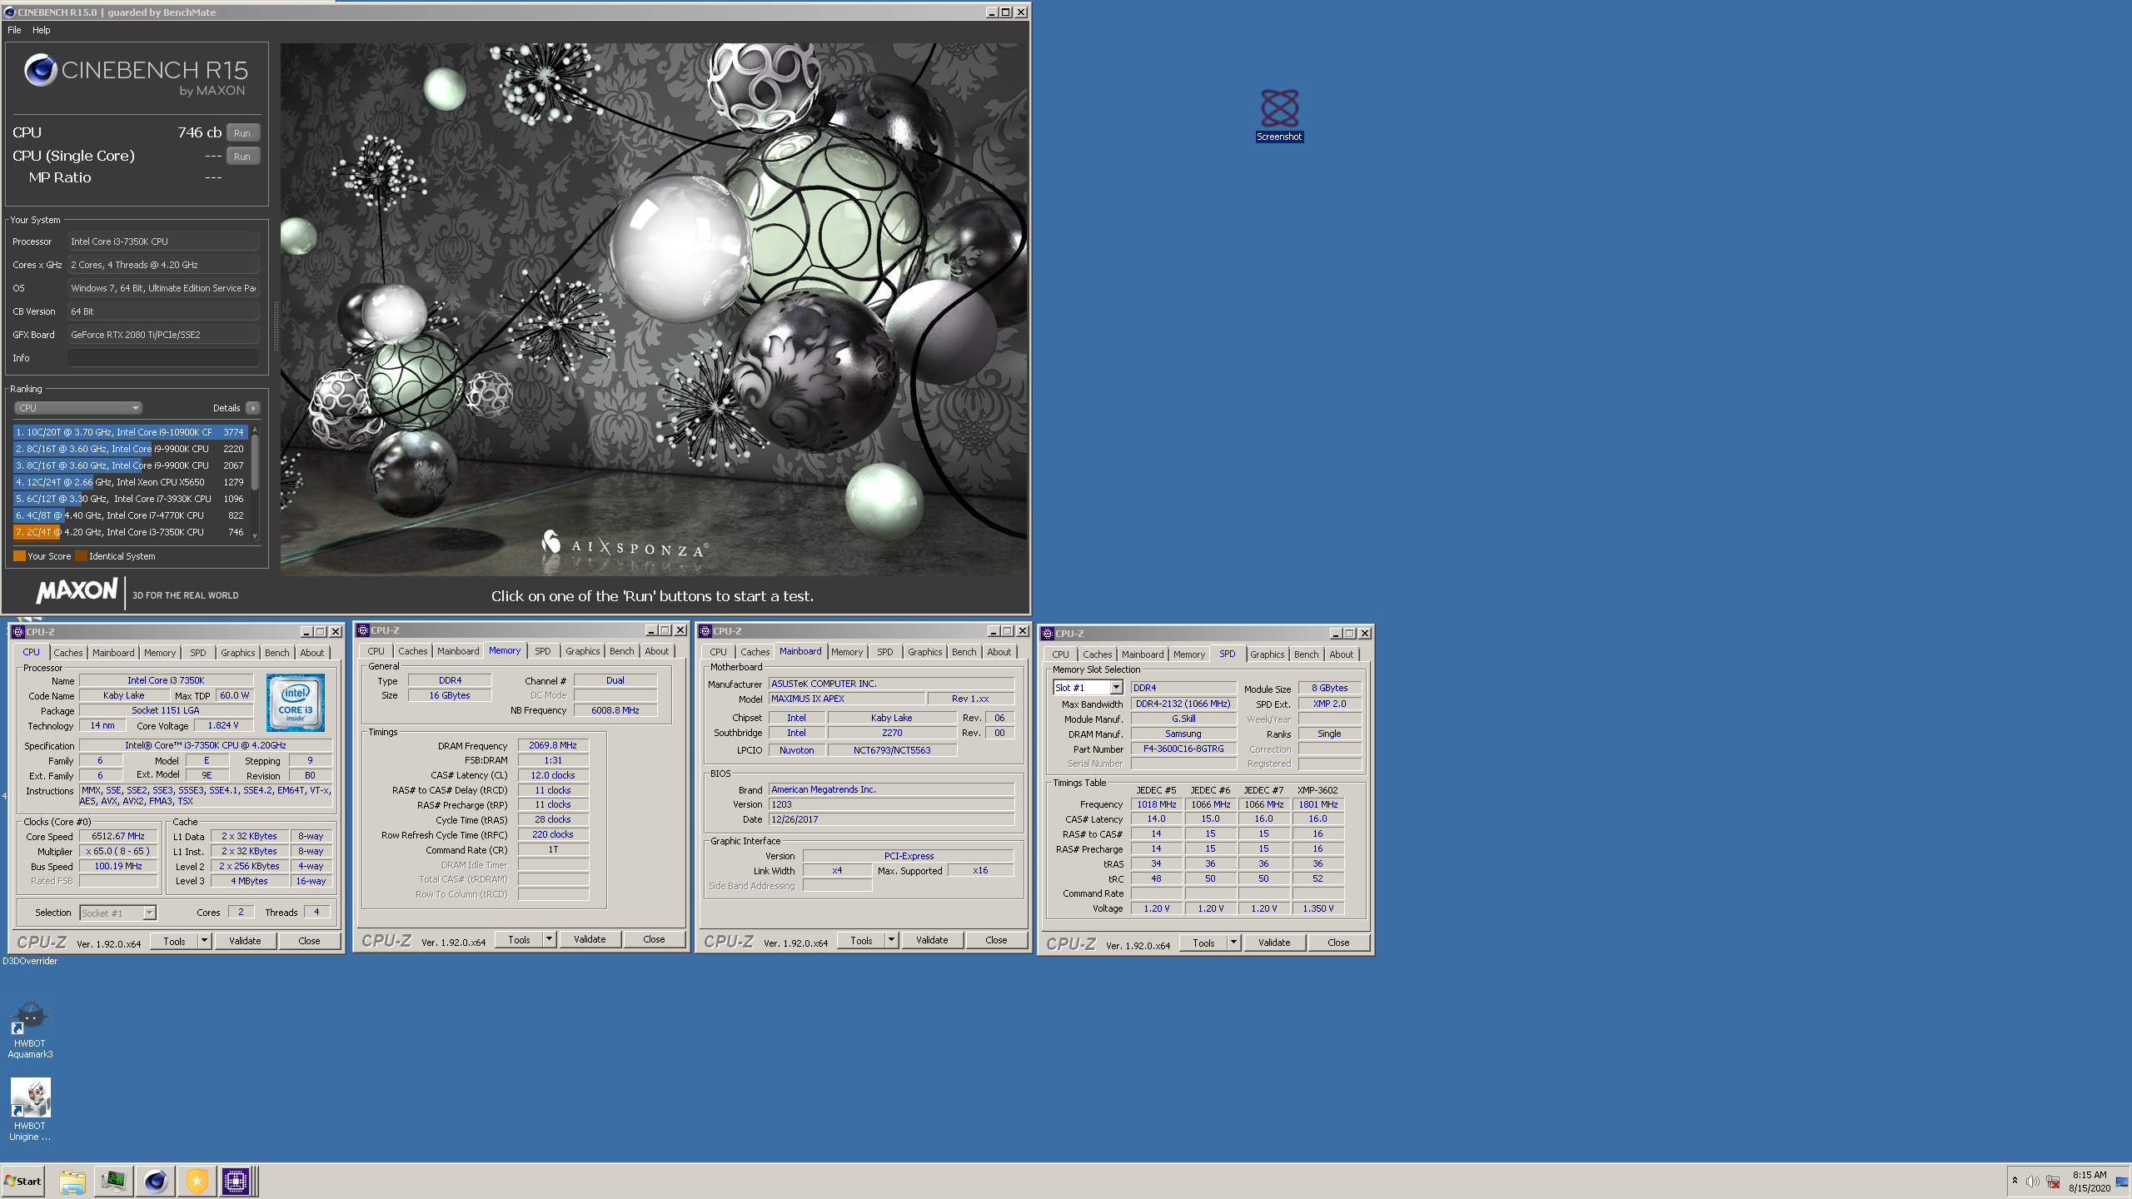The image size is (2132, 1199).
Task: Select SPD tab in CPU-Z Memory window
Action: tap(543, 651)
